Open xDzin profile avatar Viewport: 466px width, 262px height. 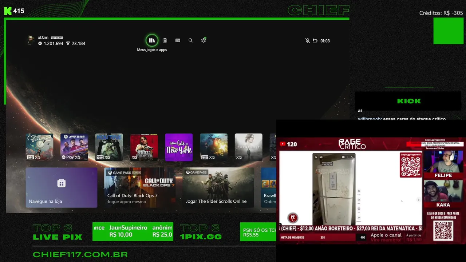point(31,40)
